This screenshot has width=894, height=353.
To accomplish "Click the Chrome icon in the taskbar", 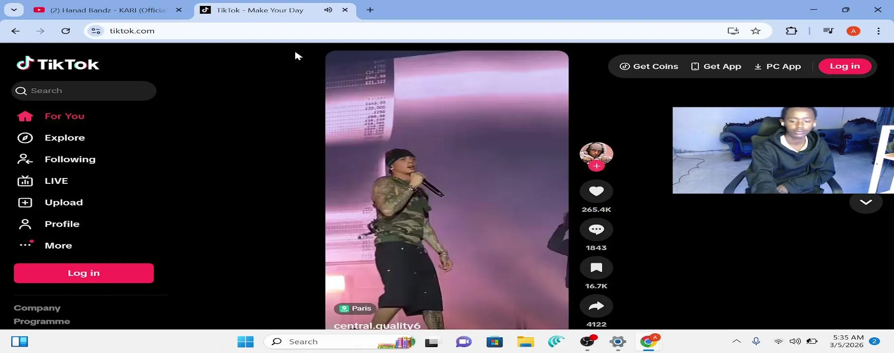I will click(x=649, y=342).
